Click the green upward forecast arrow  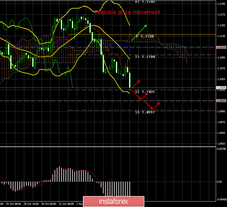139,33
